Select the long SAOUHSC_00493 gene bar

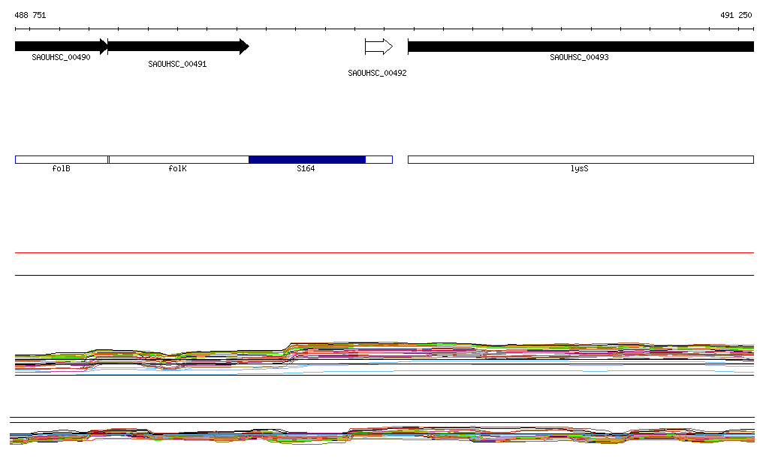tap(581, 47)
